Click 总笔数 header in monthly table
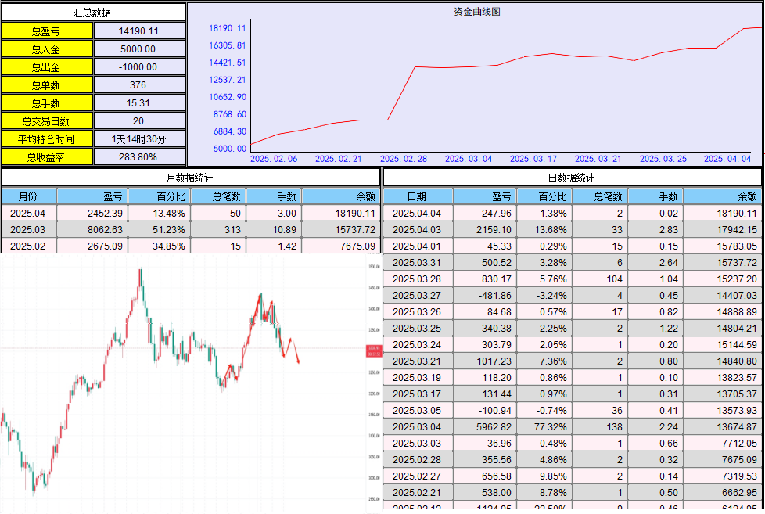 click(x=218, y=196)
